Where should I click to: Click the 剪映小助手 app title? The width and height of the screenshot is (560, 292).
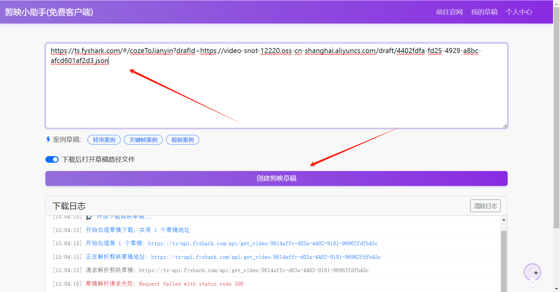49,12
